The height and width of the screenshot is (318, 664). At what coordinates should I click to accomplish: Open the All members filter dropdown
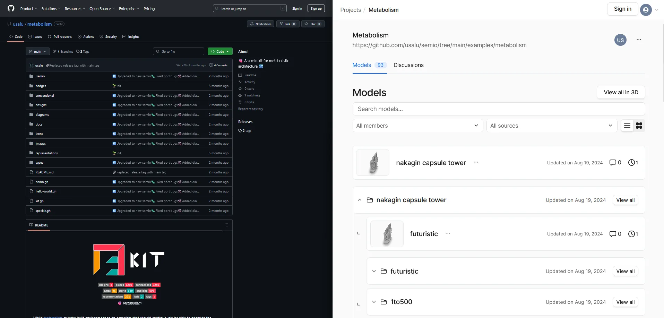pyautogui.click(x=417, y=126)
